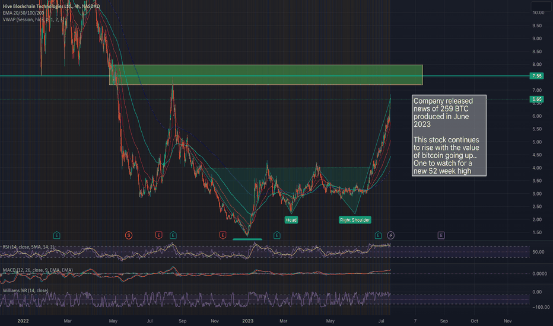Image resolution: width=553 pixels, height=326 pixels.
Task: Open the purple upcoming earnings E marker
Action: tap(441, 235)
